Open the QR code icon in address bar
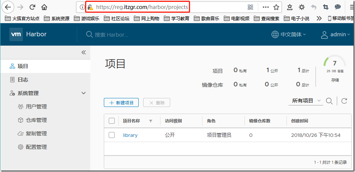The width and height of the screenshot is (355, 172). click(x=250, y=7)
